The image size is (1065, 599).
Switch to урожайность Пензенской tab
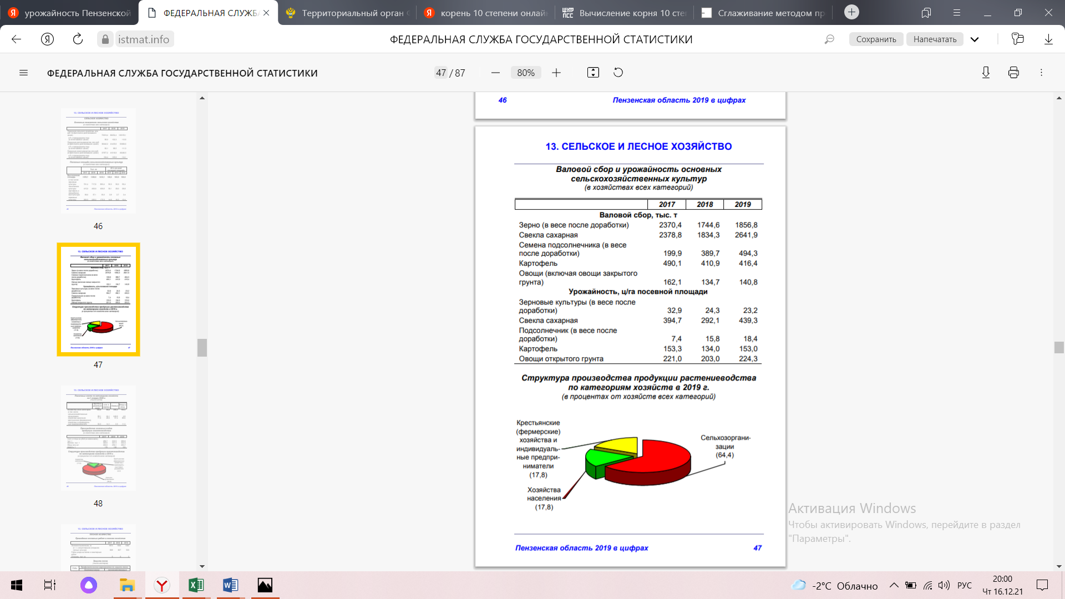click(69, 13)
